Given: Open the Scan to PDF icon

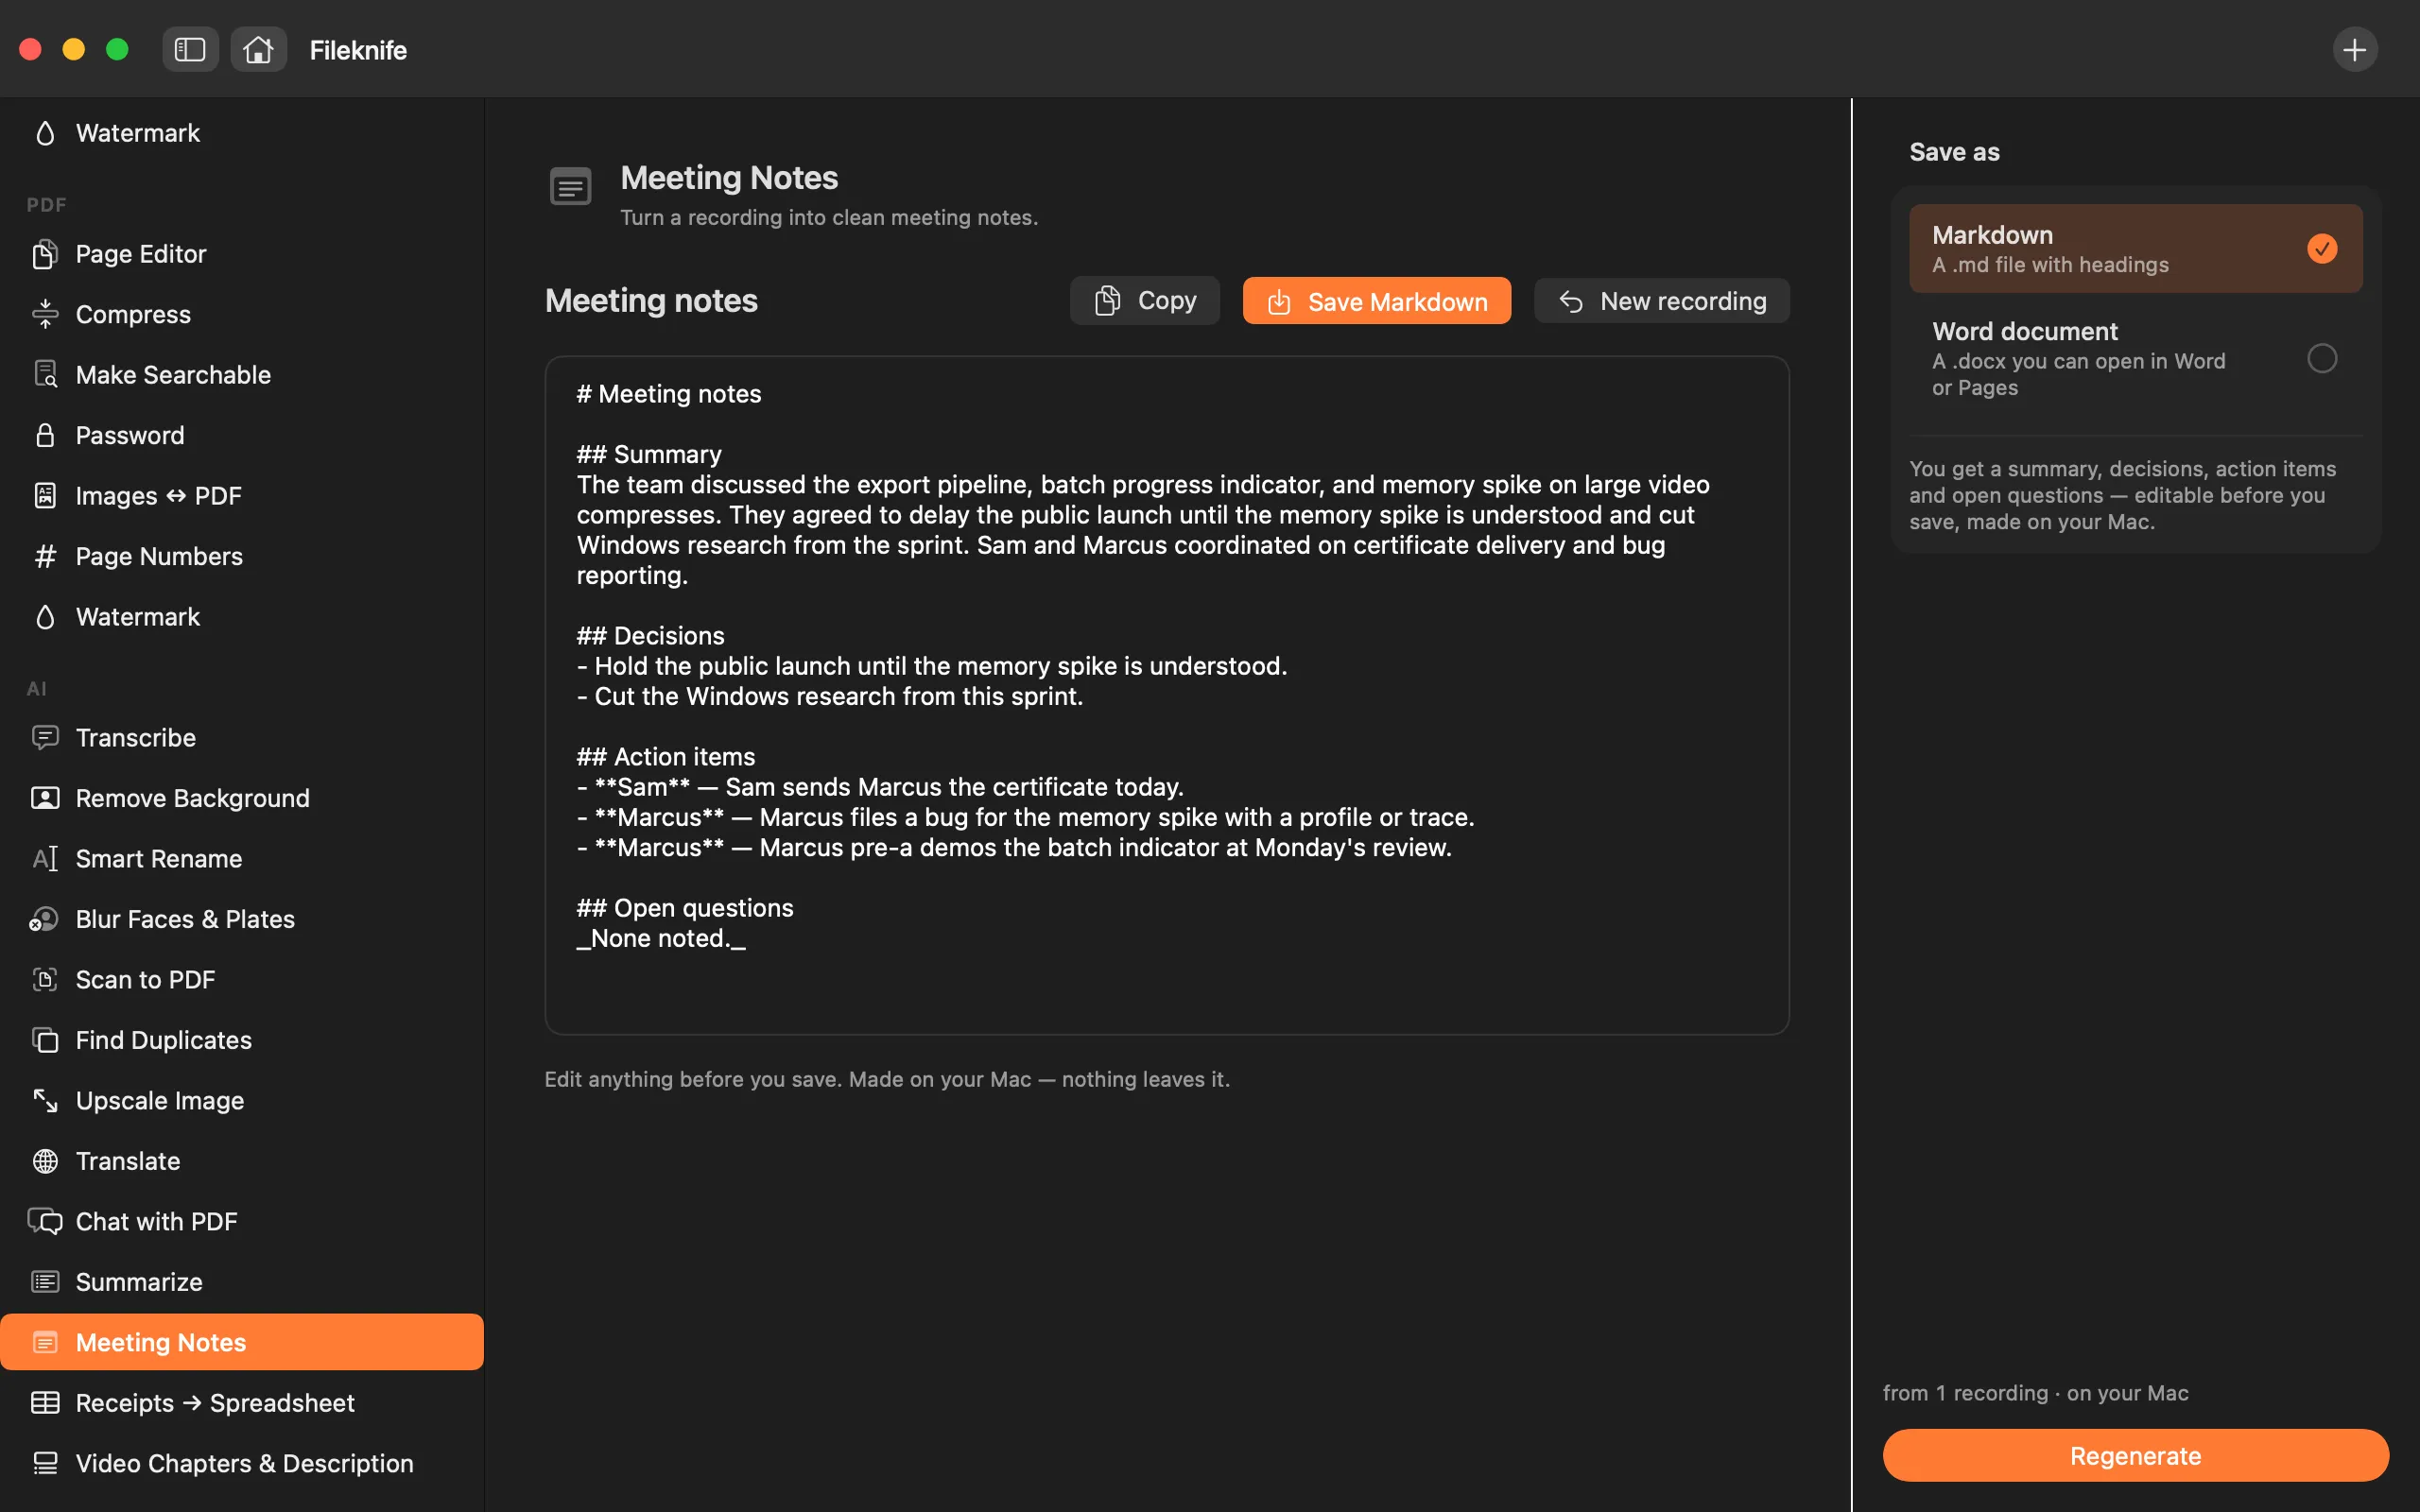Looking at the screenshot, I should click(45, 980).
